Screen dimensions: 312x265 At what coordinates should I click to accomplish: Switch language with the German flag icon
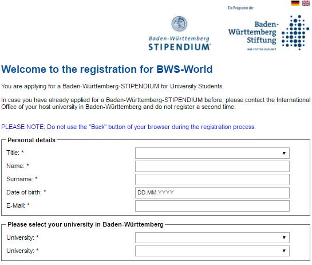pyautogui.click(x=295, y=3)
